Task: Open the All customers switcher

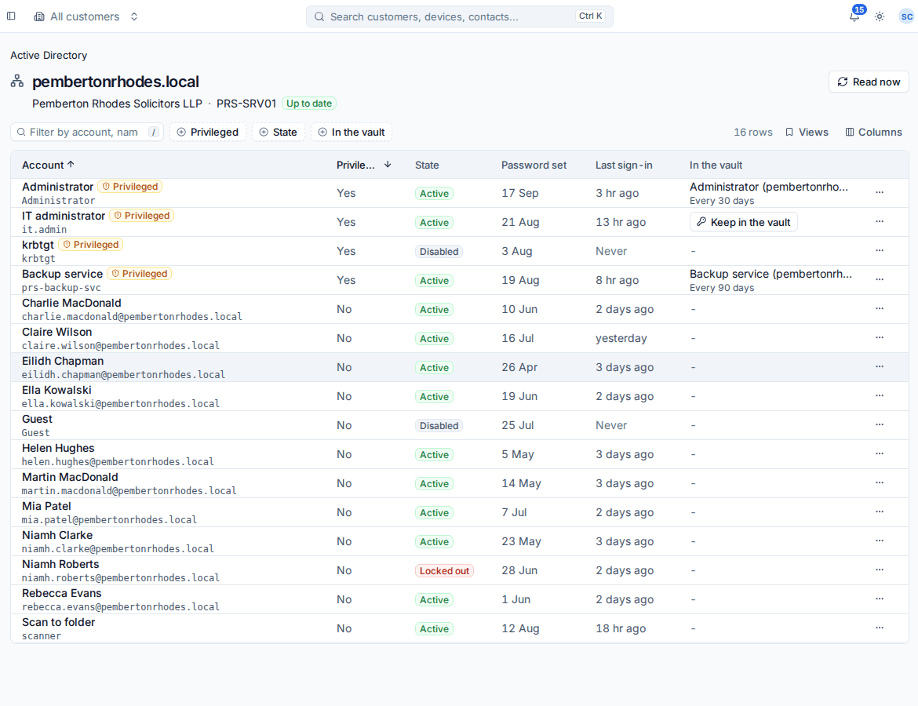Action: point(86,16)
